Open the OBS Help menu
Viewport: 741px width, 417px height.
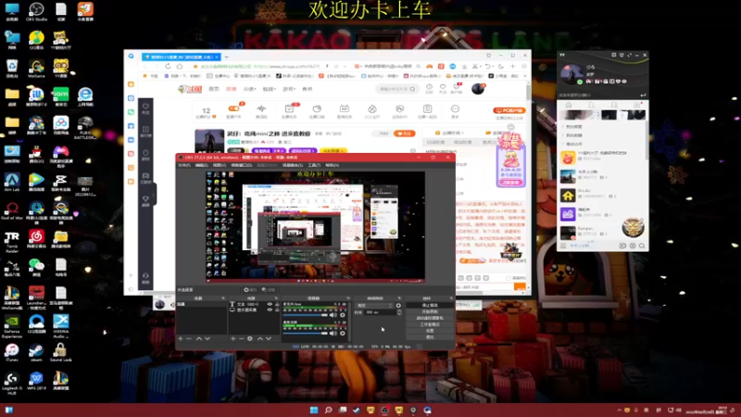point(332,165)
